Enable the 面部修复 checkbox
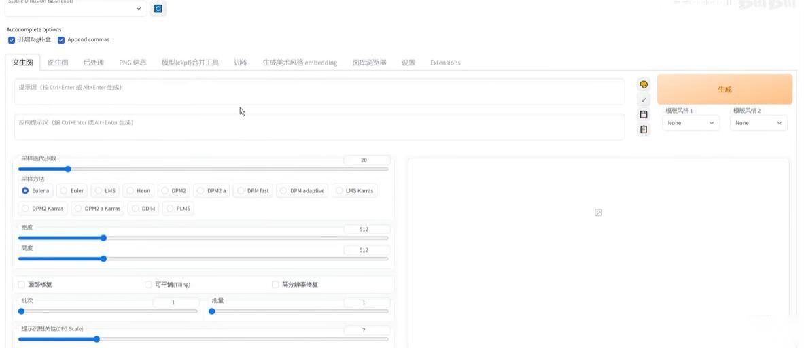 22,284
